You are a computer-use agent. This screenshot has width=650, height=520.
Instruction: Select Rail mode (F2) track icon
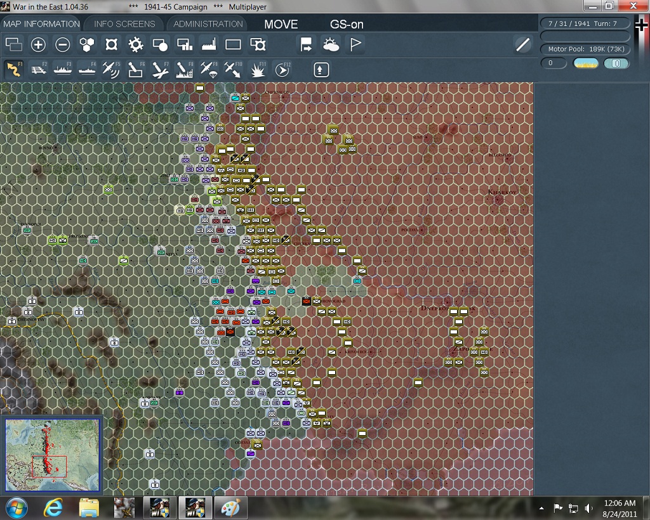(39, 70)
